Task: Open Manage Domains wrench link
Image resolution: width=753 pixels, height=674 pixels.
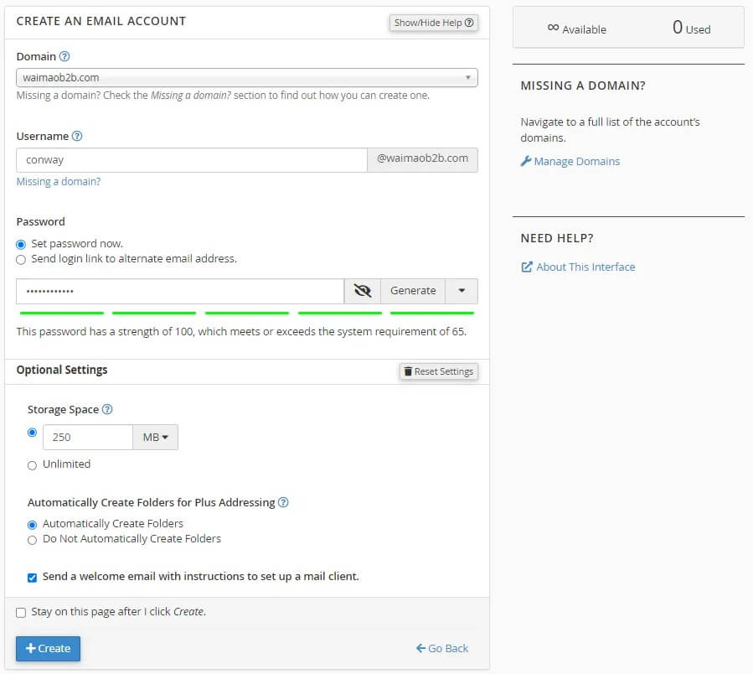Action: pos(570,162)
